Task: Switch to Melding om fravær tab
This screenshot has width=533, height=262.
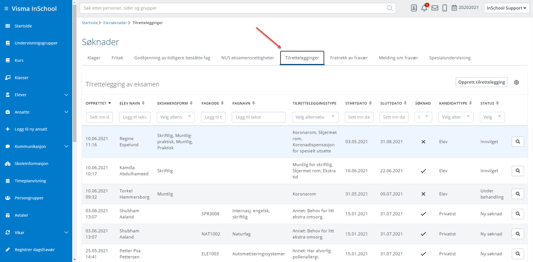Action: [x=398, y=58]
